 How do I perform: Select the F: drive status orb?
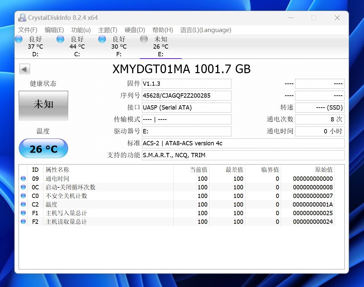(102, 39)
